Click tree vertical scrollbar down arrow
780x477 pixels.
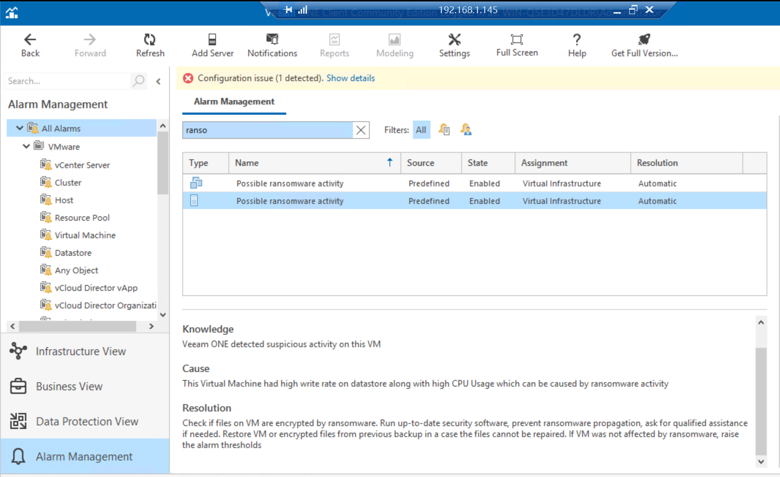point(163,315)
